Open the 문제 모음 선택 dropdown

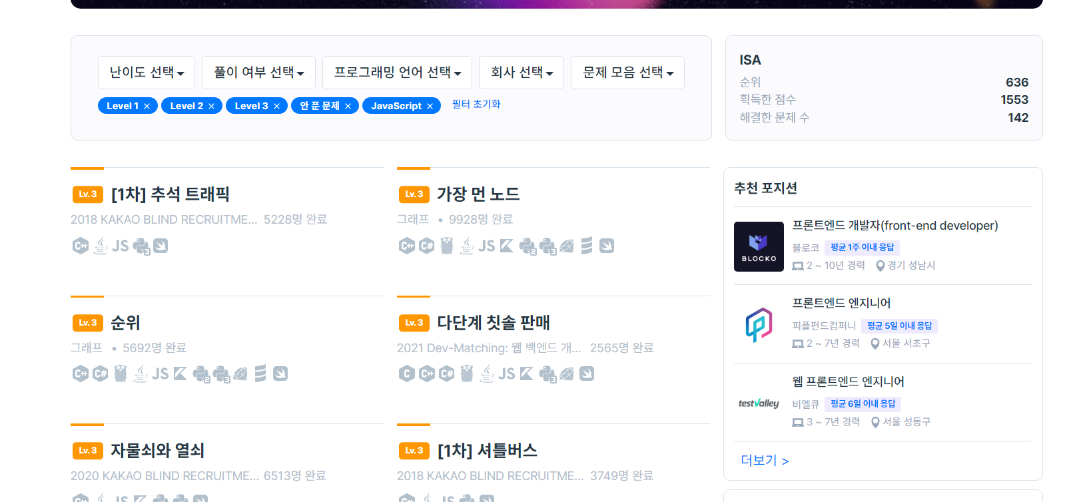coord(627,73)
